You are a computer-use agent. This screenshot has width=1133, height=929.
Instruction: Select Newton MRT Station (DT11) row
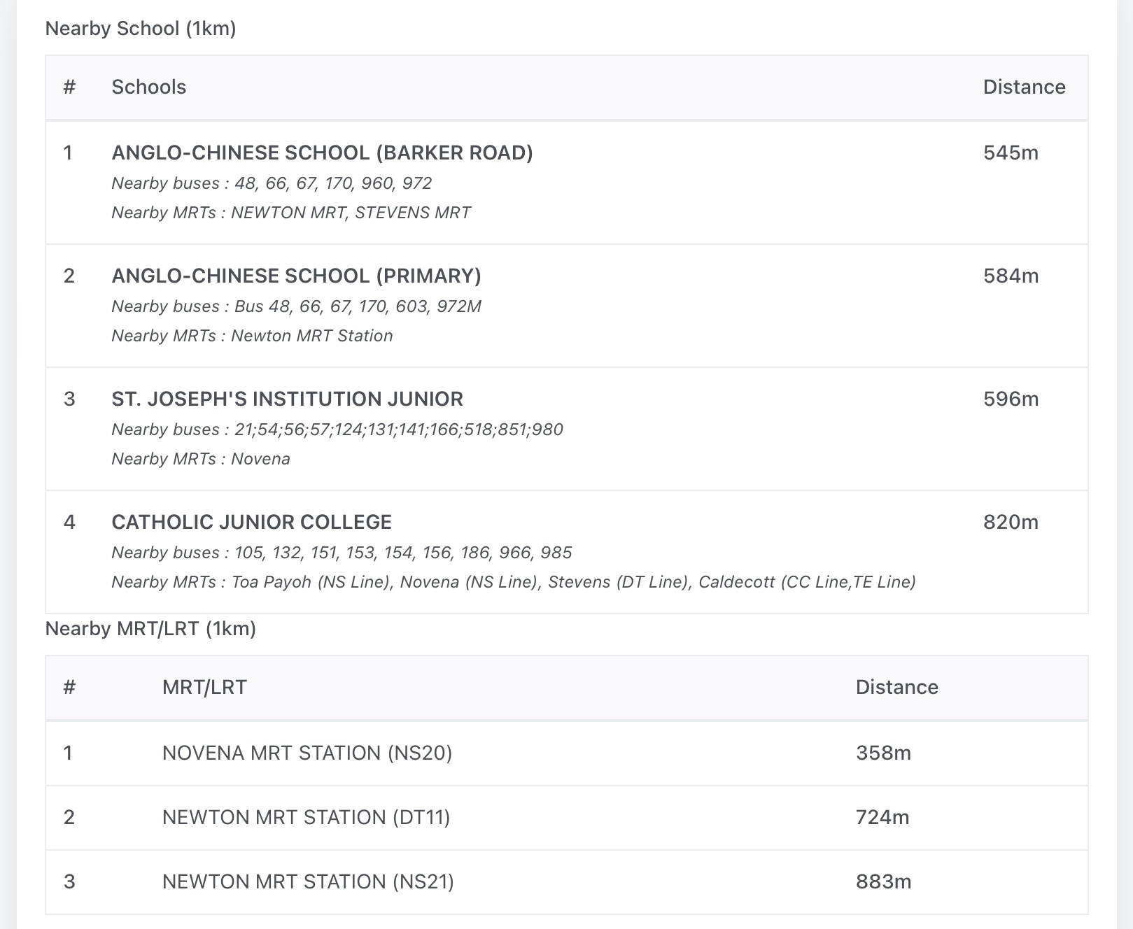point(306,817)
